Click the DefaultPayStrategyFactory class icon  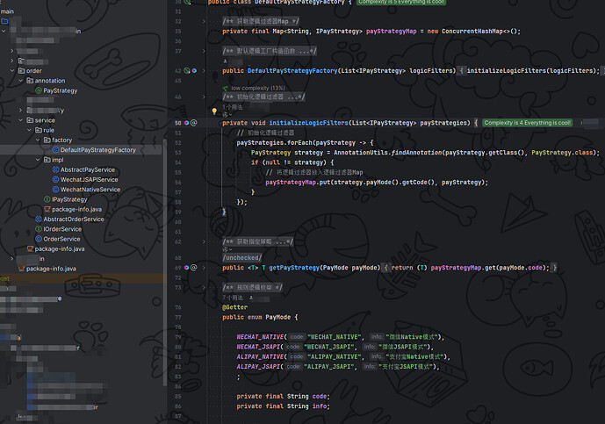point(55,150)
